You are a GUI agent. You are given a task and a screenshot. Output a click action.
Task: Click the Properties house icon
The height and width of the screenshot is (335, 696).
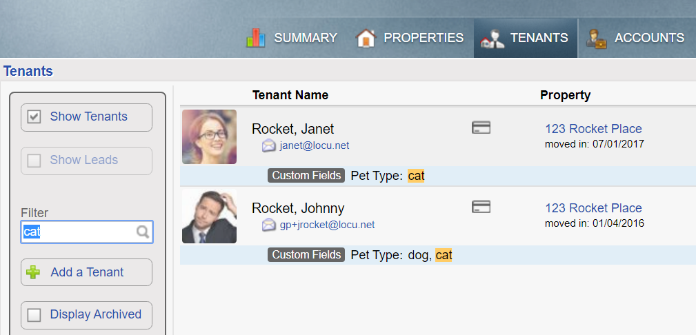(366, 38)
